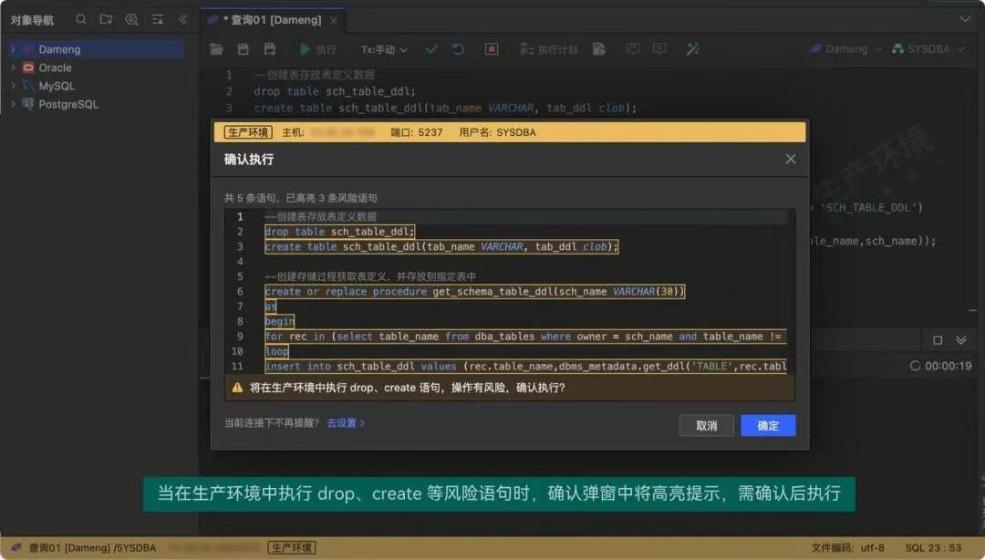Screen dimensions: 985x560
Task: Click 查询01 [Dameng] /SYSDBA in status bar
Action: pyautogui.click(x=92, y=547)
